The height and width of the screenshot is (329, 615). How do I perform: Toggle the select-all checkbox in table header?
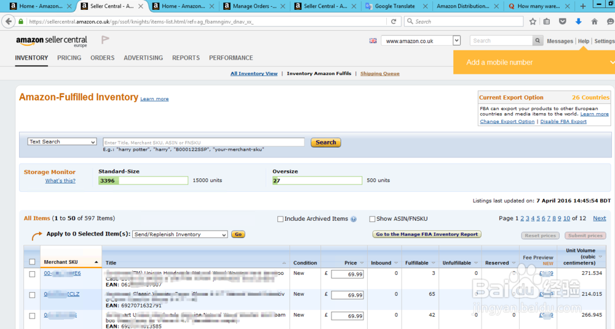pyautogui.click(x=32, y=262)
